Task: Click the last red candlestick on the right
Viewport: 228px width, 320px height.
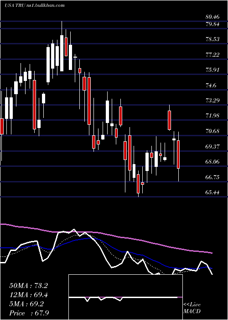Action: coord(179,155)
